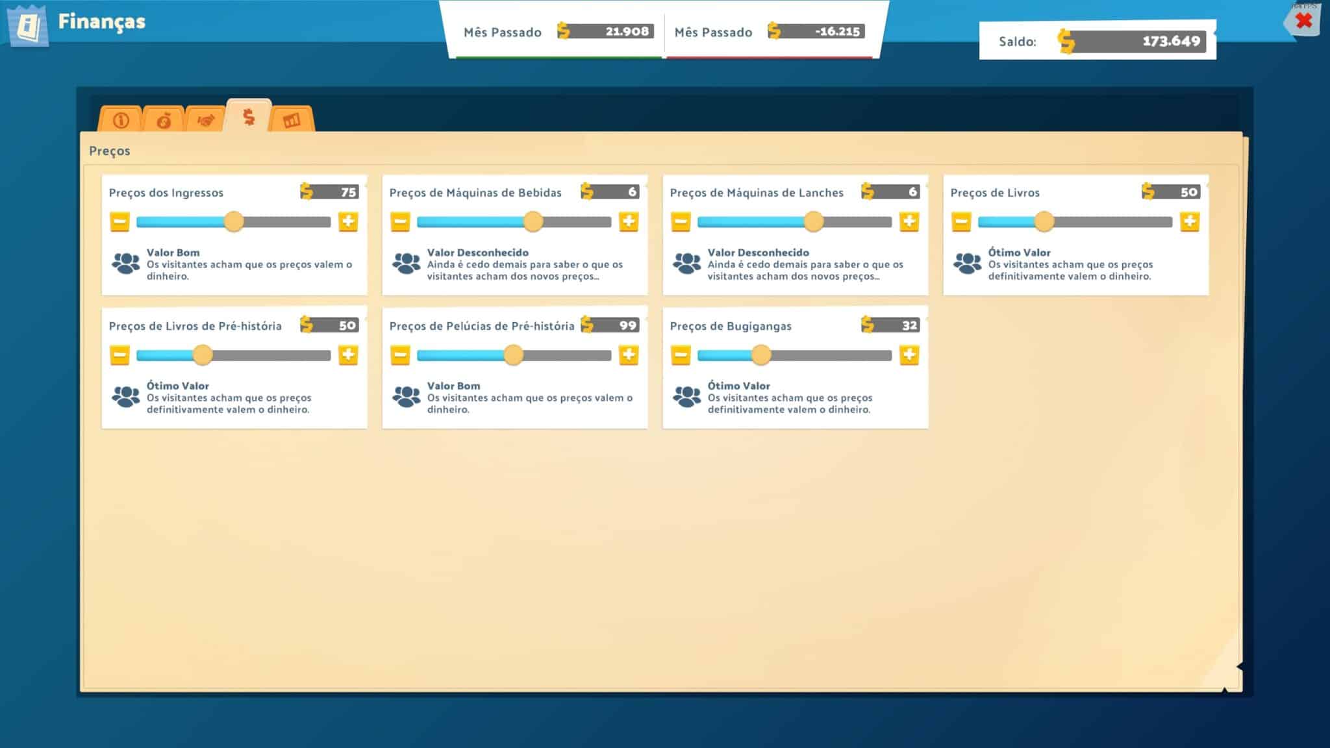1330x748 pixels.
Task: Open the bar chart statistics tab
Action: 292,120
